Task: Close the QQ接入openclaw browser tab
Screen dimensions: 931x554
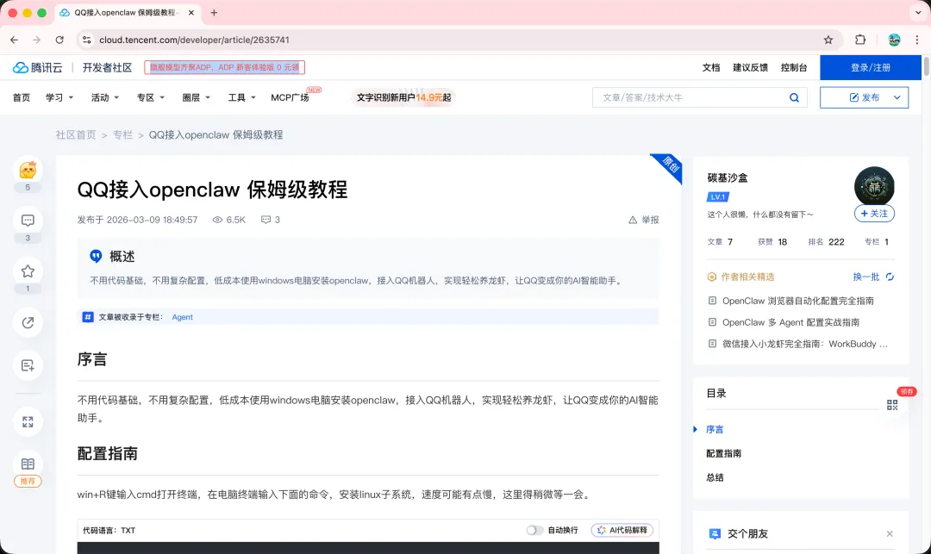Action: (191, 12)
